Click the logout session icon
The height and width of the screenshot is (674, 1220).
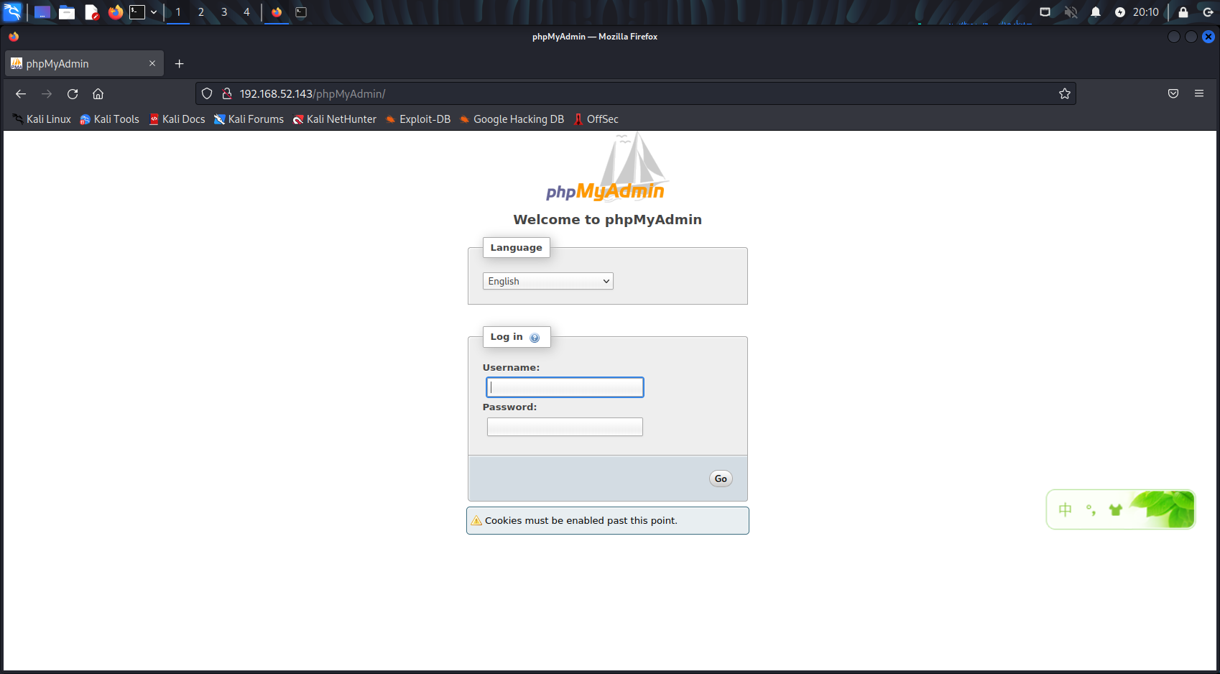pos(1209,12)
